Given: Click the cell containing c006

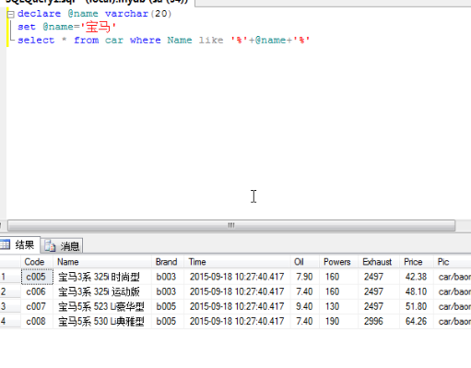Looking at the screenshot, I should pyautogui.click(x=37, y=291).
